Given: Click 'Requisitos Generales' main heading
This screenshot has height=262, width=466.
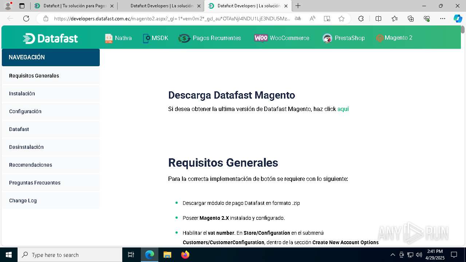Looking at the screenshot, I should point(223,162).
